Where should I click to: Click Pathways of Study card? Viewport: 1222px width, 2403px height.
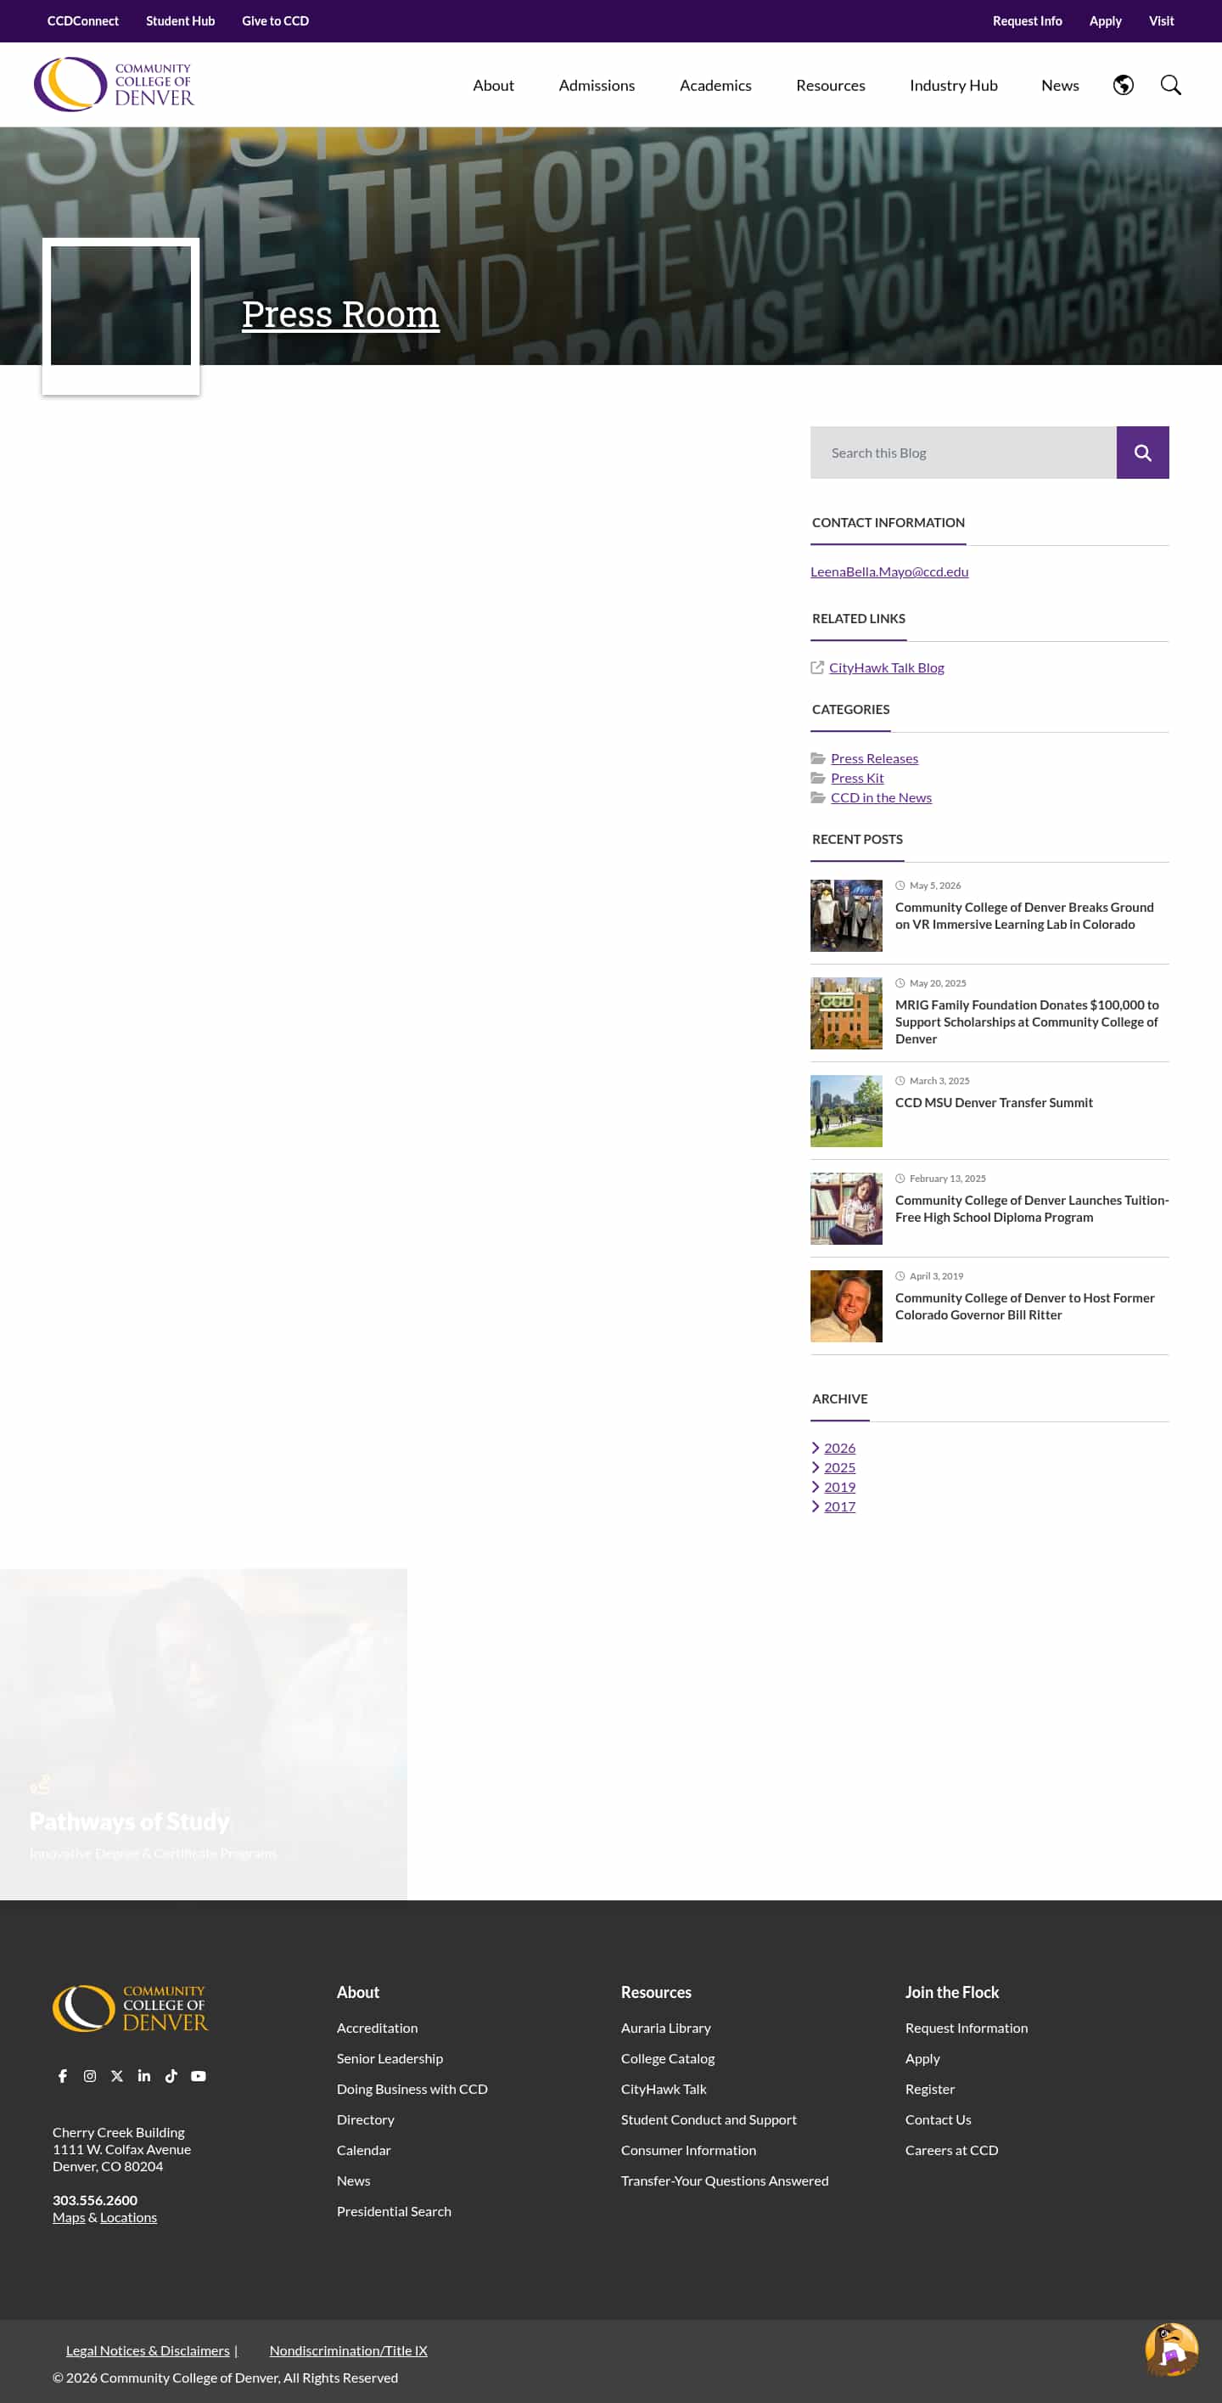pyautogui.click(x=203, y=1733)
